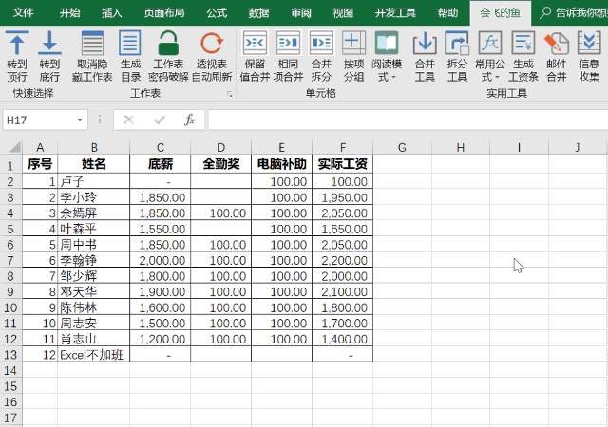Image resolution: width=608 pixels, height=427 pixels.
Task: Click the 保留值合并 merge icon
Action: click(x=255, y=43)
